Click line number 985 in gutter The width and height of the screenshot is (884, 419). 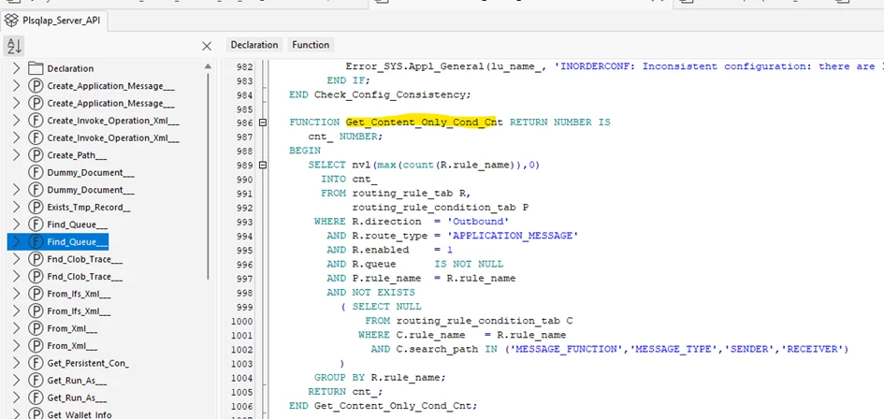coord(245,108)
